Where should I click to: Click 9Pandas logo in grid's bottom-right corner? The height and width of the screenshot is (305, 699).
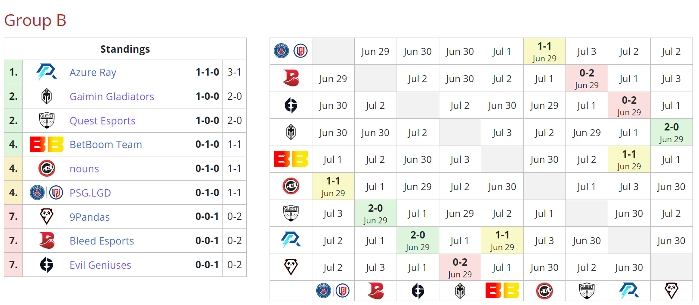[671, 291]
